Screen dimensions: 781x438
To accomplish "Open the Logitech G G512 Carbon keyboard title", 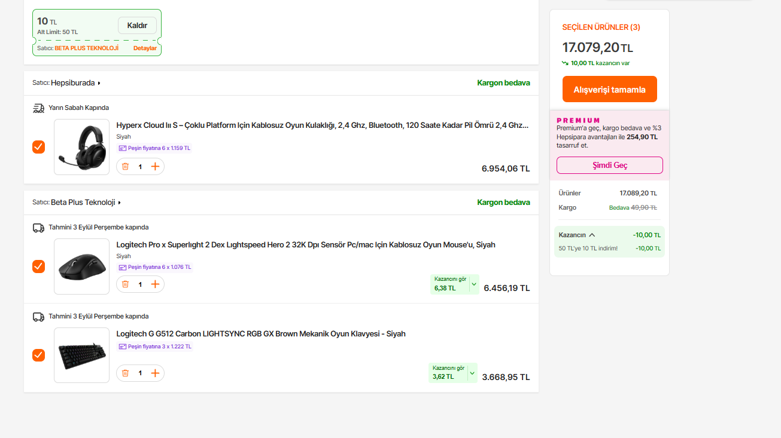I will (261, 334).
